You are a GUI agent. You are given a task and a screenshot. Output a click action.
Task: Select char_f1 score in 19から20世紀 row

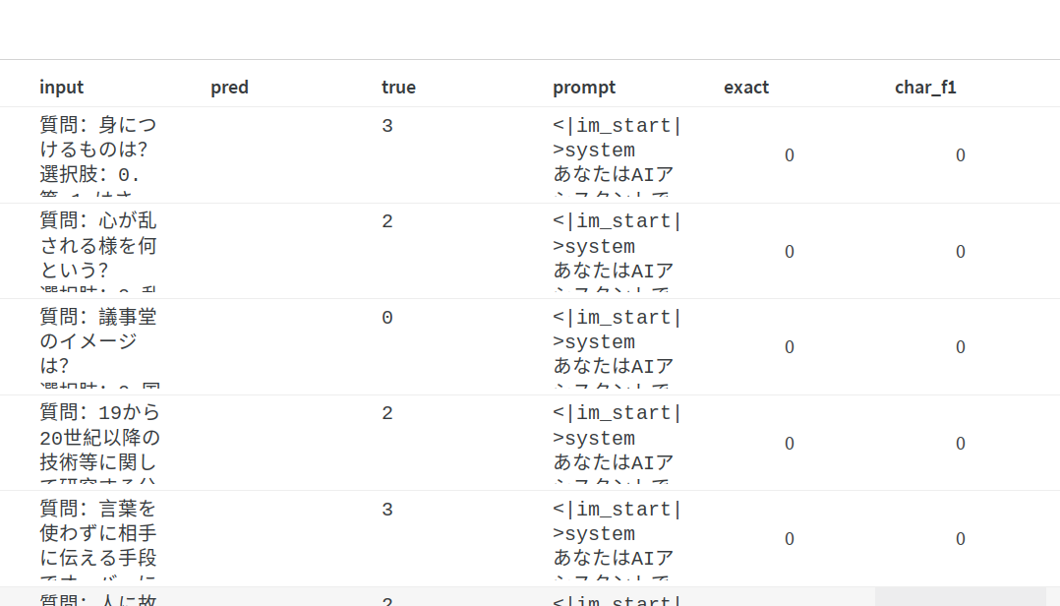961,444
